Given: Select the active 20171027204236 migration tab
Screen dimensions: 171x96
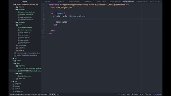Looking at the screenshot, I should [x=129, y=2].
